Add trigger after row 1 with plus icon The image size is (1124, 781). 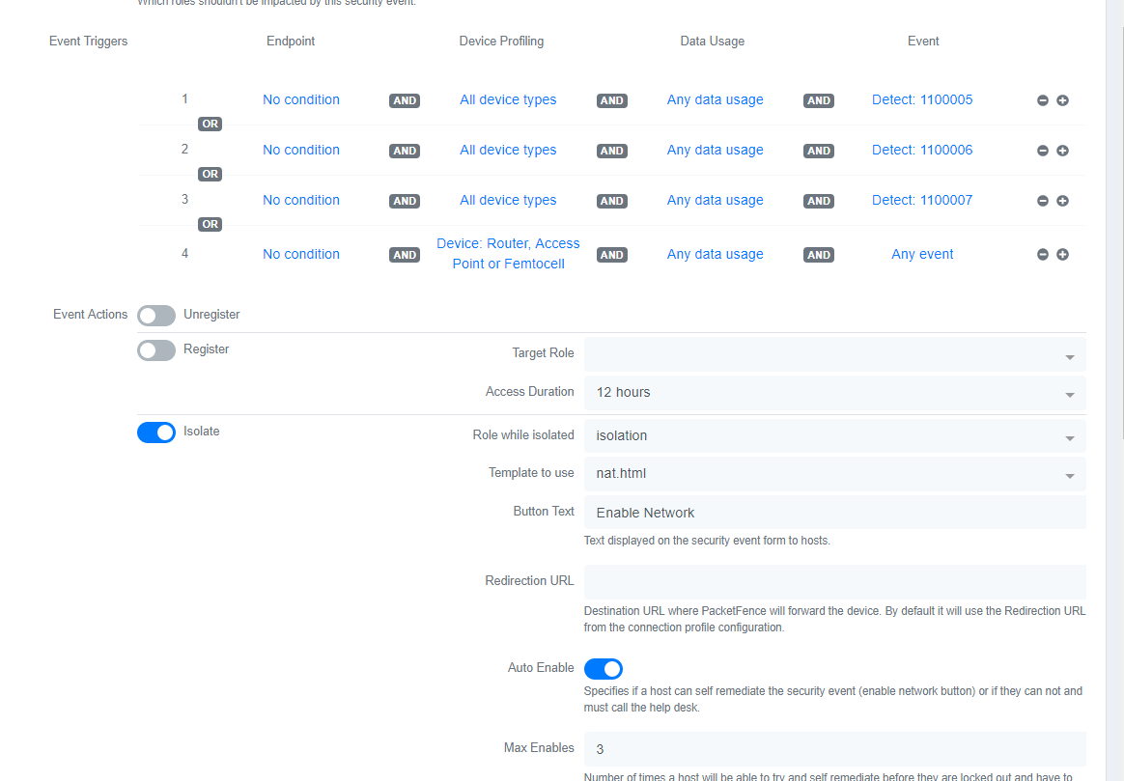click(x=1062, y=100)
